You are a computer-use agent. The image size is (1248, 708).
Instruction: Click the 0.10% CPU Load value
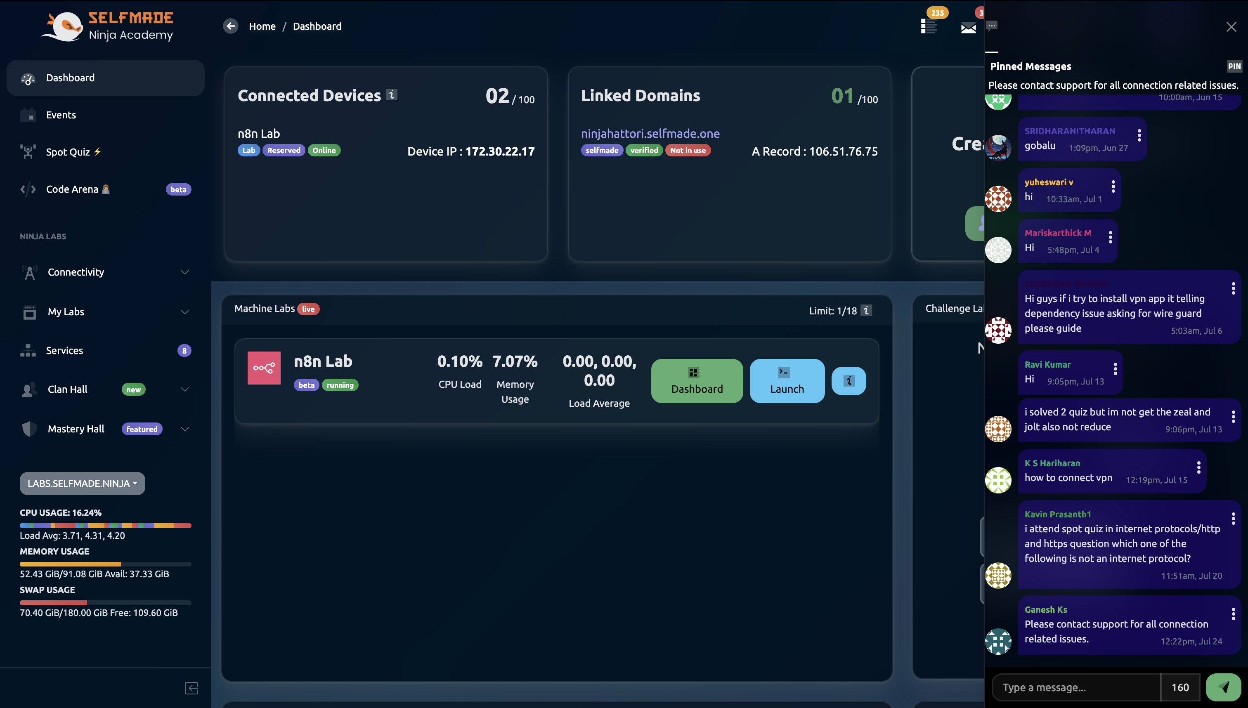(x=460, y=361)
